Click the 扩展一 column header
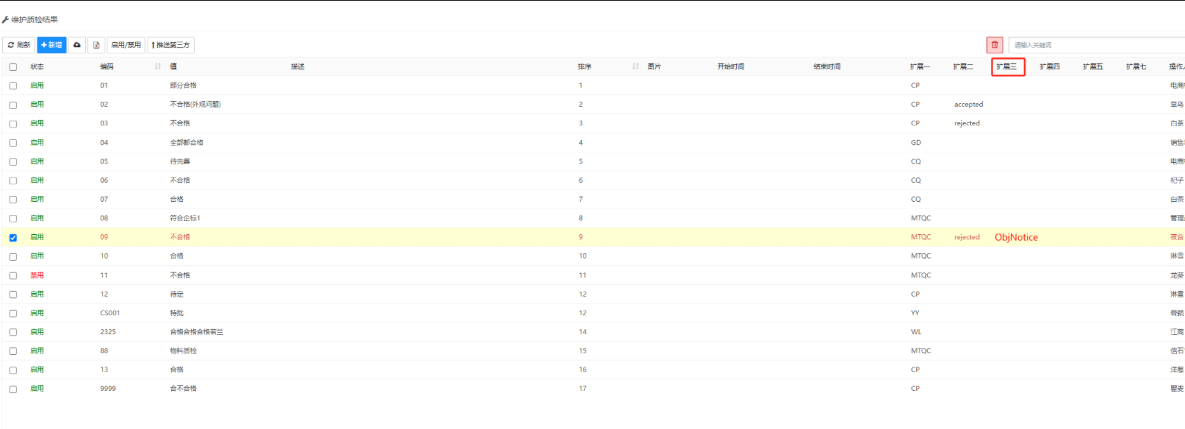Image resolution: width=1185 pixels, height=429 pixels. click(920, 67)
